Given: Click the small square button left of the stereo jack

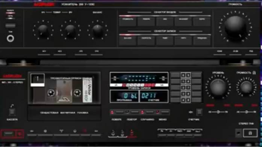Looking at the screenshot, I should click(x=238, y=133).
